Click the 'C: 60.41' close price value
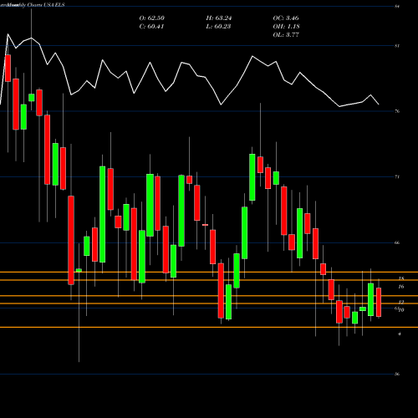This screenshot has height=418, width=418. (x=151, y=27)
